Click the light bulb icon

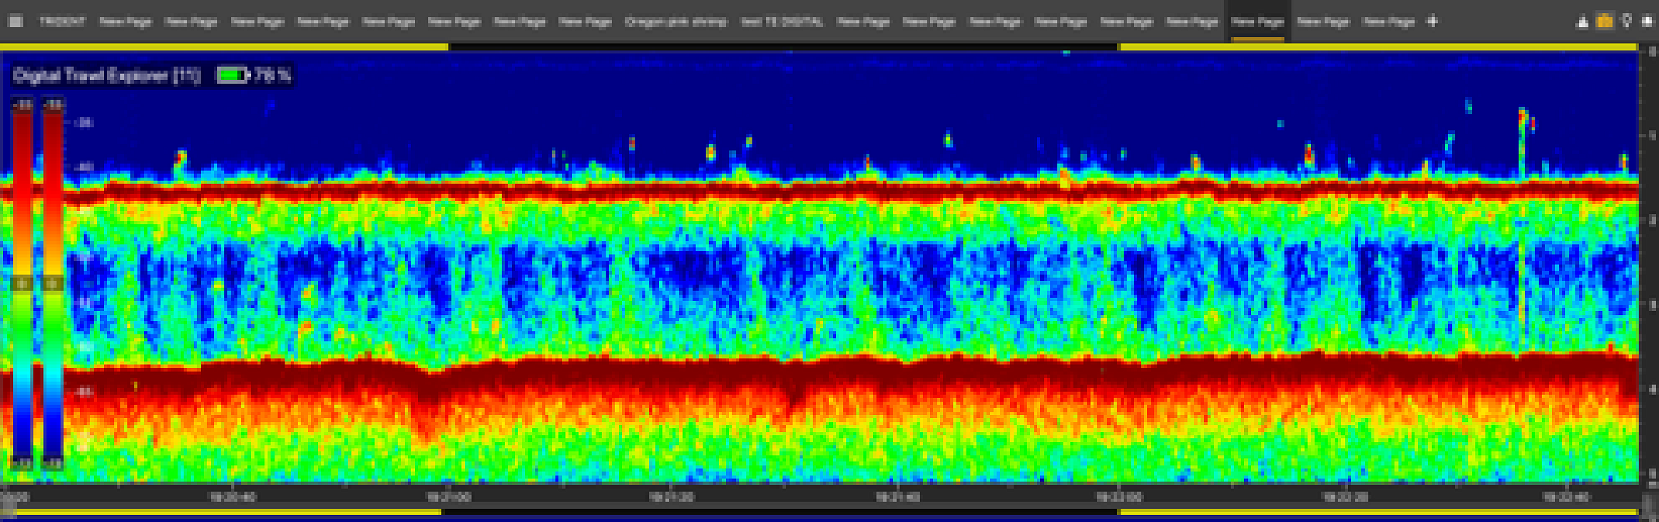pos(1627,22)
